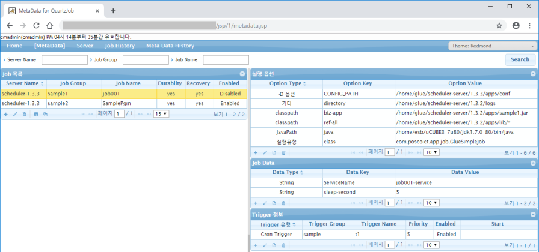Delete trigger trash icon in Trigger 정보 pager
The width and height of the screenshot is (539, 252).
click(x=283, y=245)
